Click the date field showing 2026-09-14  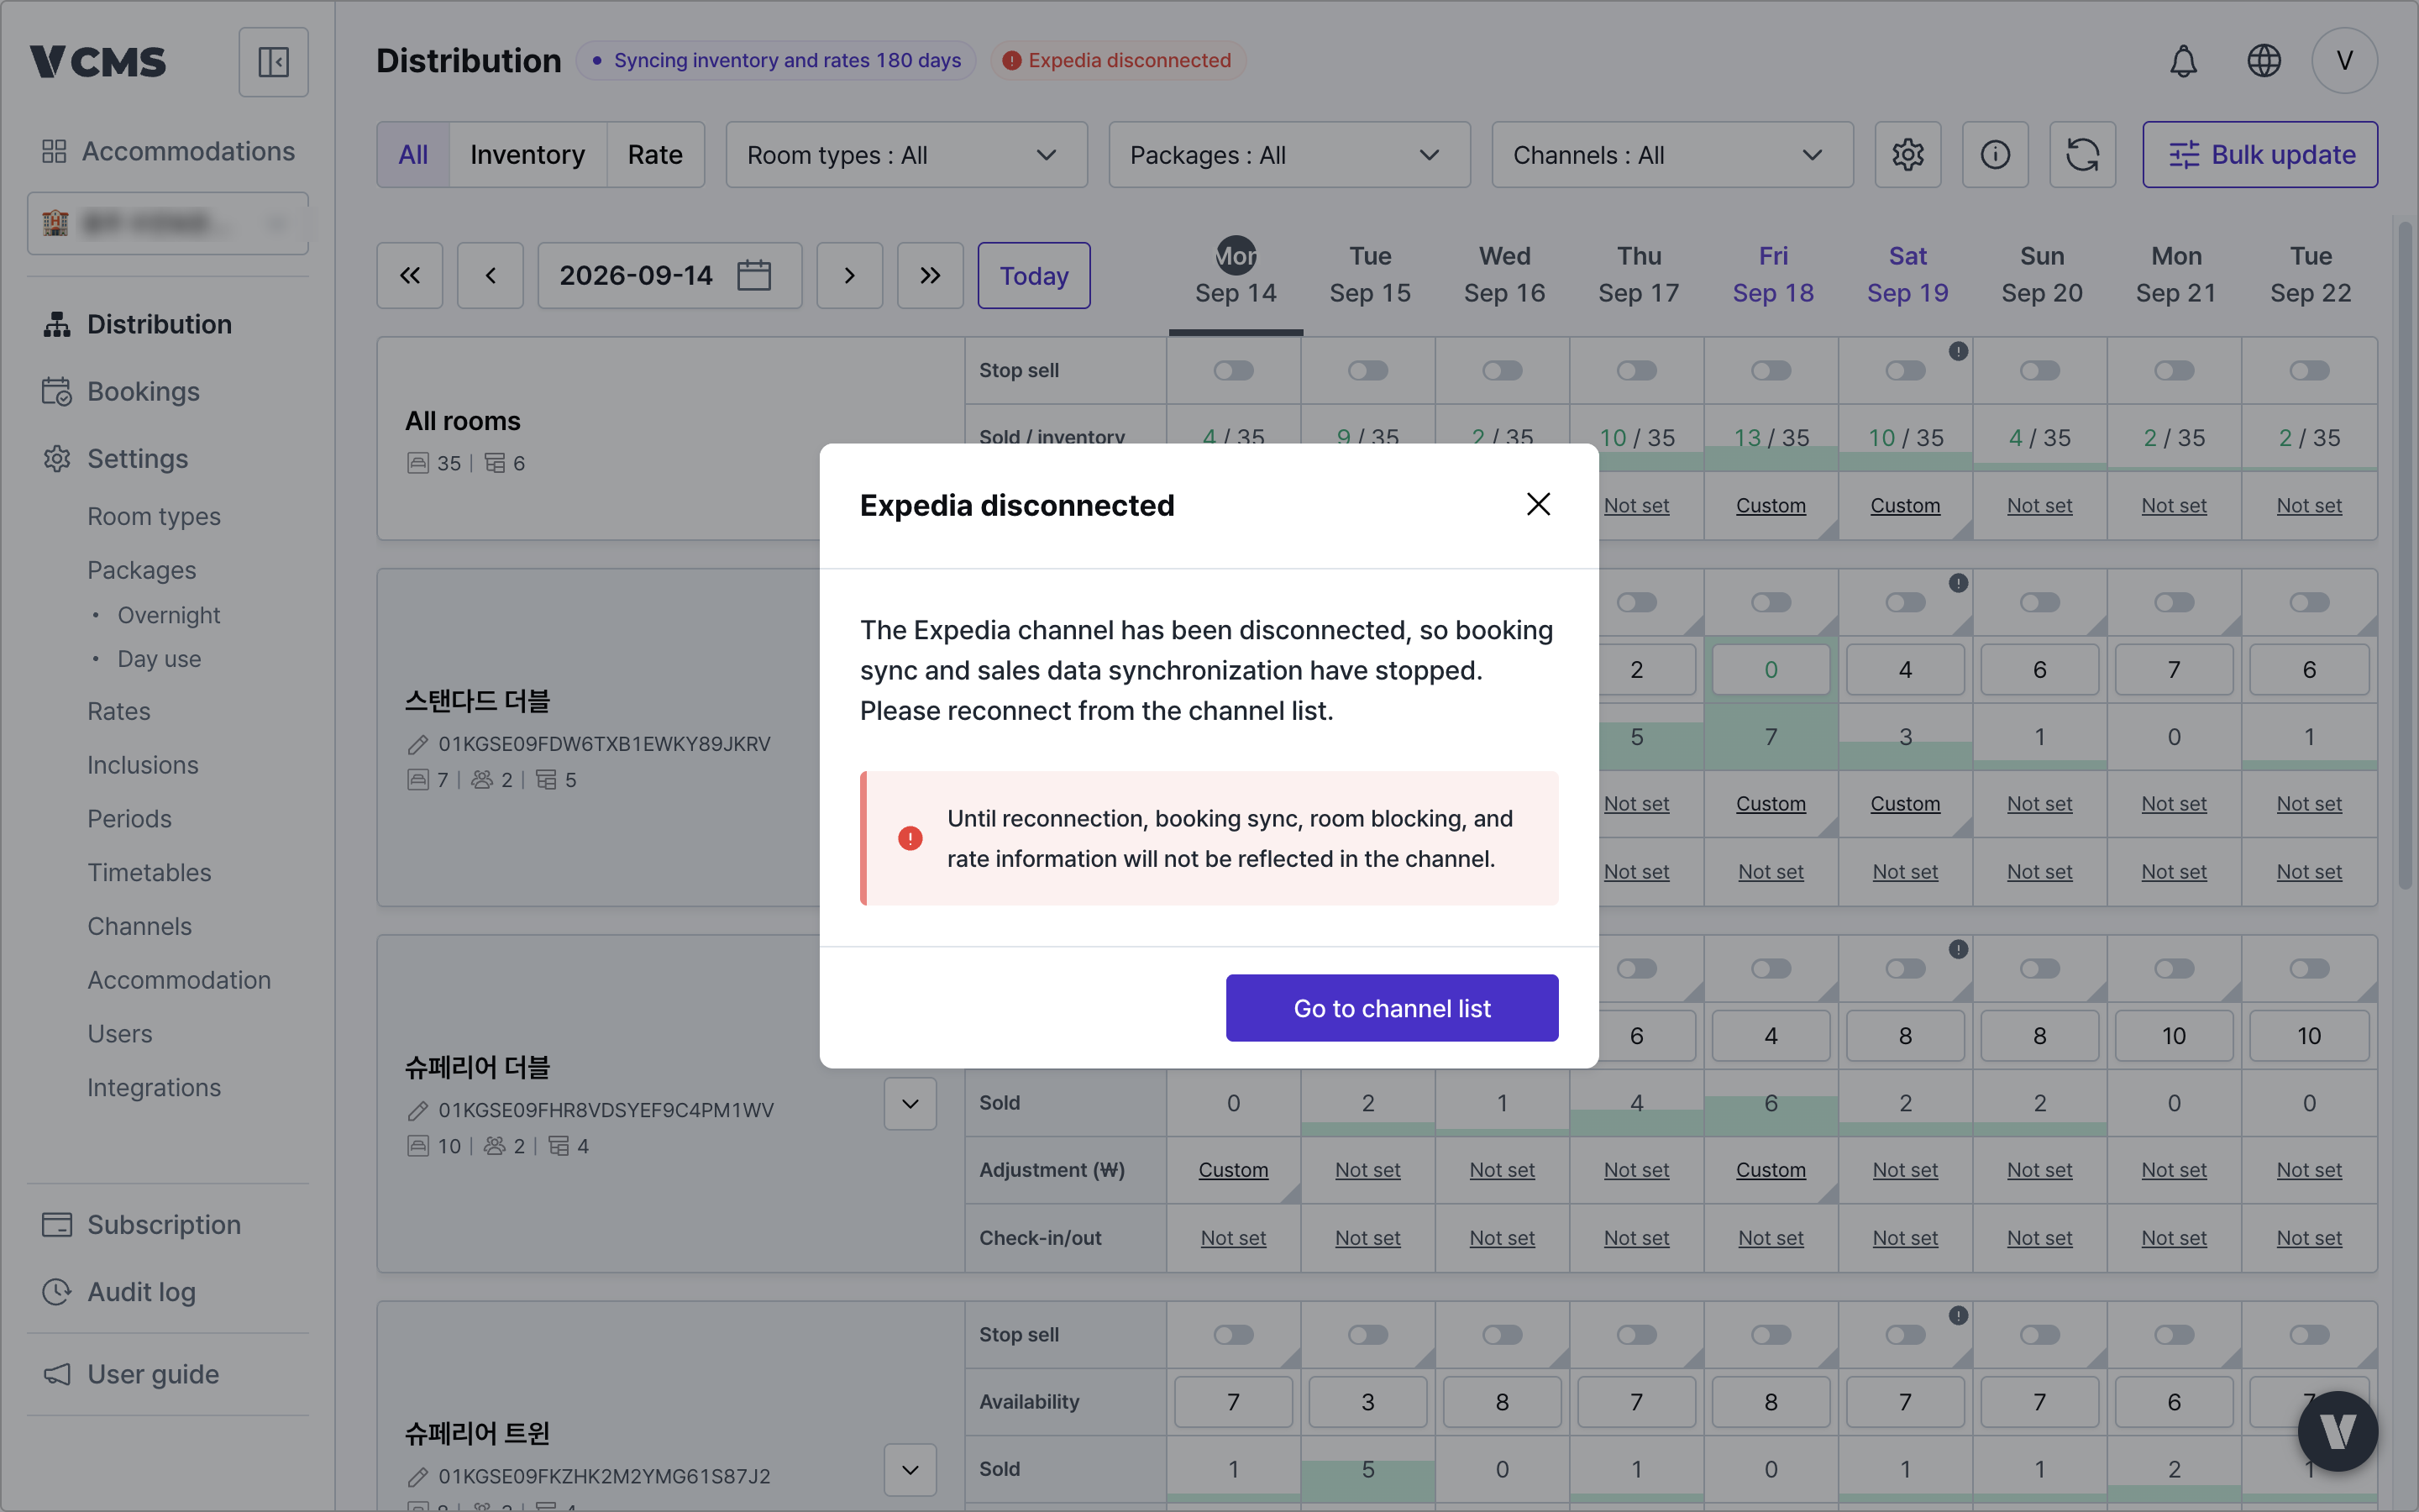tap(669, 276)
